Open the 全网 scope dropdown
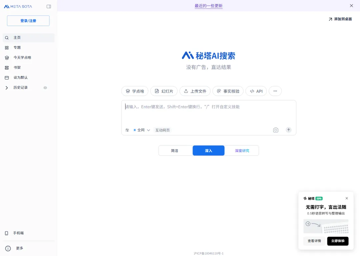 tap(142, 130)
